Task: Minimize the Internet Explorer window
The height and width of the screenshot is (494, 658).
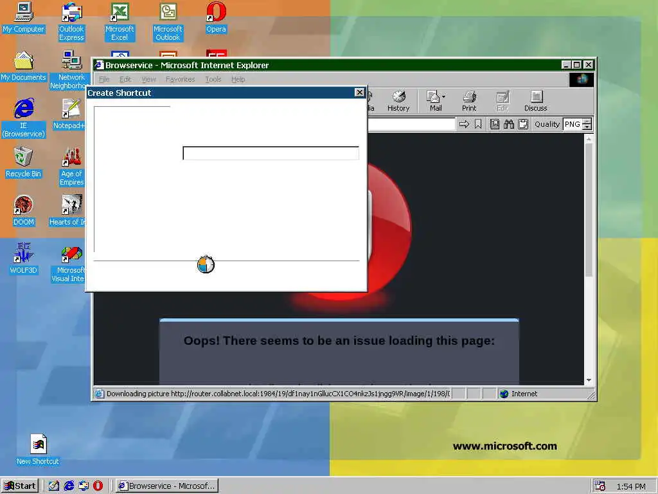Action: coord(566,65)
